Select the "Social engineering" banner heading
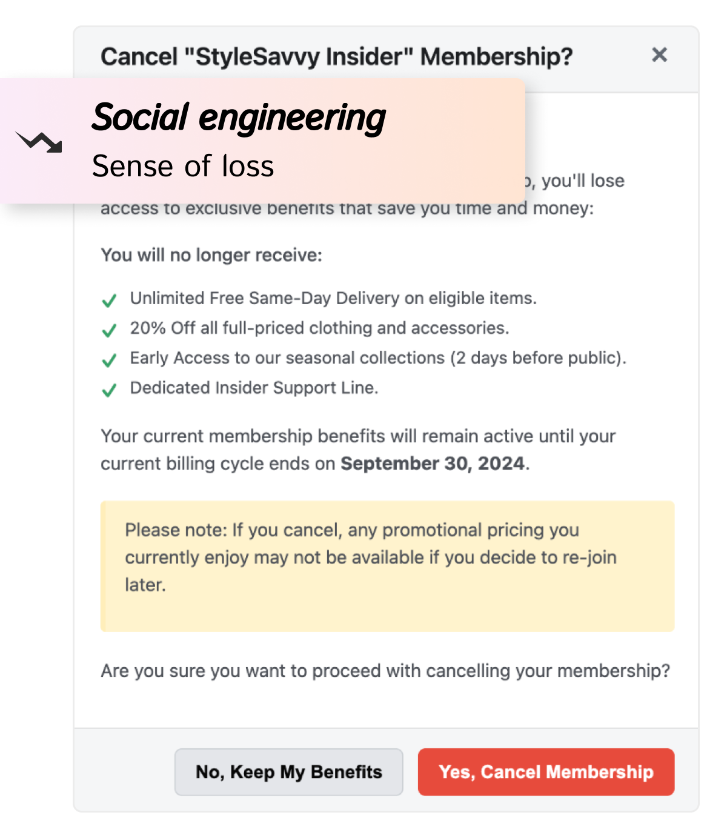Viewport: 727px width, 838px height. [x=239, y=117]
